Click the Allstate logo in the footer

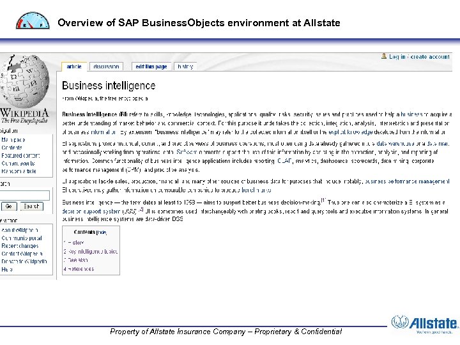click(x=424, y=324)
